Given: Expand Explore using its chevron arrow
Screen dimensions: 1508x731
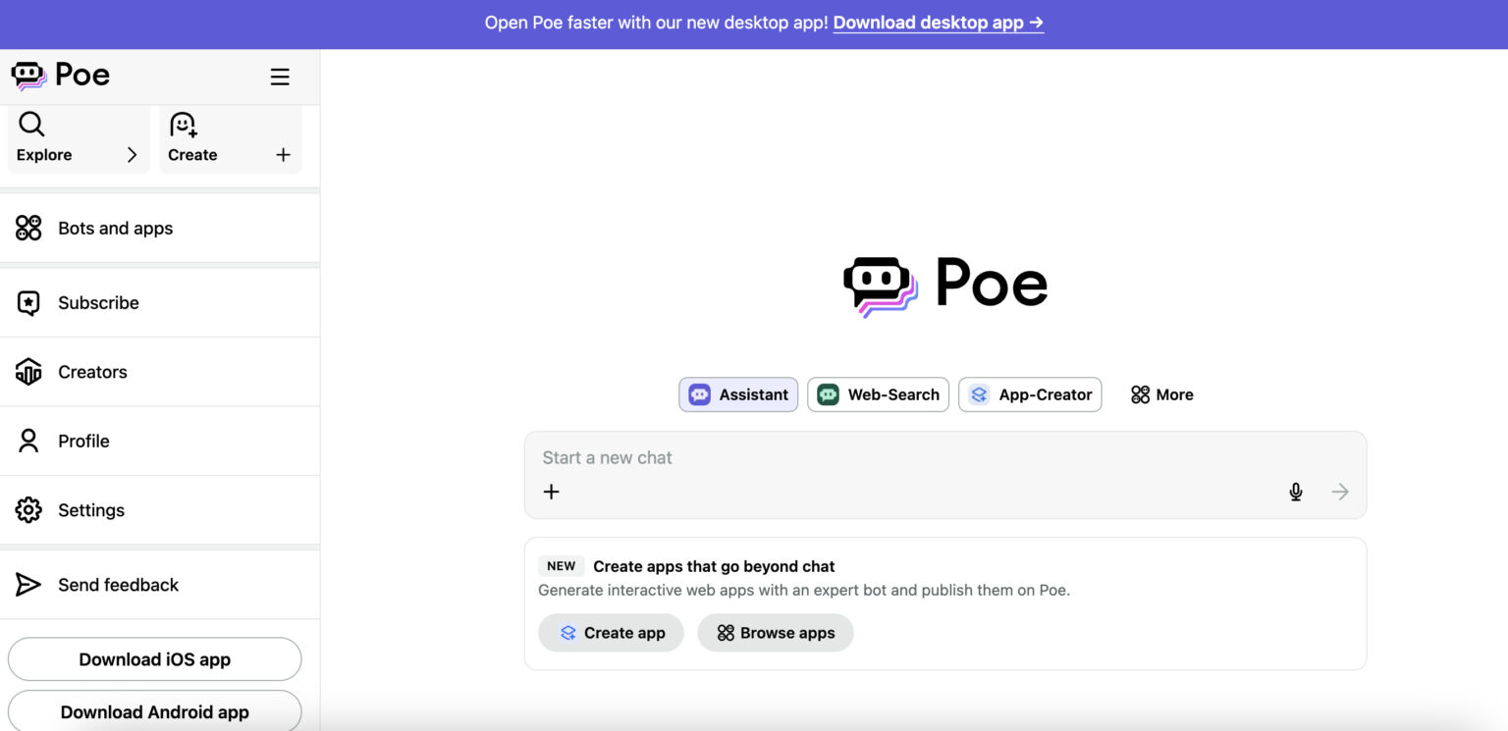Looking at the screenshot, I should tap(132, 155).
